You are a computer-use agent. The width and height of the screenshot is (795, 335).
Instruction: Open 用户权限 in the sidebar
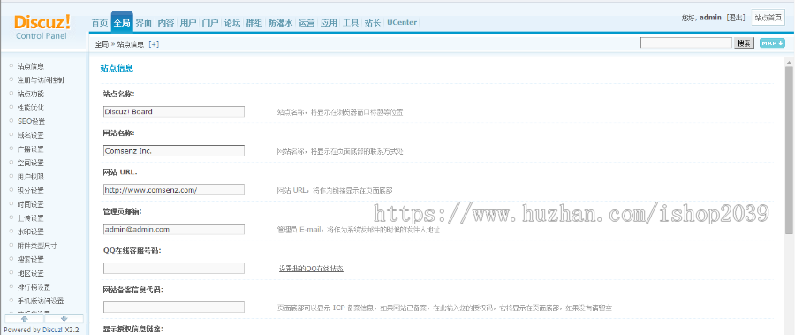[x=30, y=177]
